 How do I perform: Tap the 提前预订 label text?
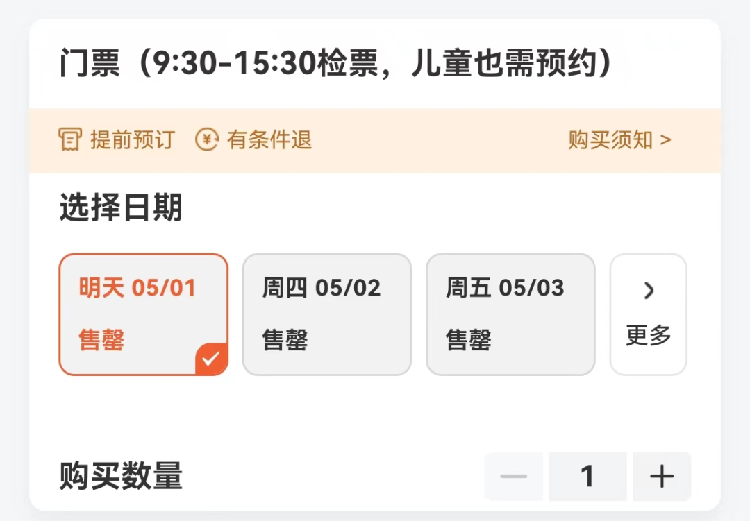click(133, 140)
